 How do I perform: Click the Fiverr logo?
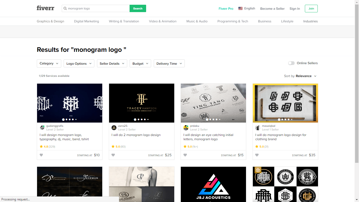pyautogui.click(x=45, y=8)
